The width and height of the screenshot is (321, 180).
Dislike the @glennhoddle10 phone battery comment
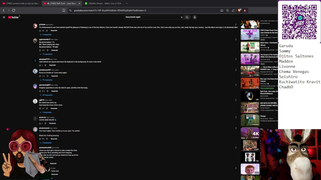tap(47, 50)
